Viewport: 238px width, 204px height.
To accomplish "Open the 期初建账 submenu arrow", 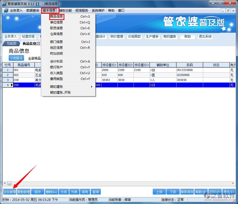I will tap(92, 87).
